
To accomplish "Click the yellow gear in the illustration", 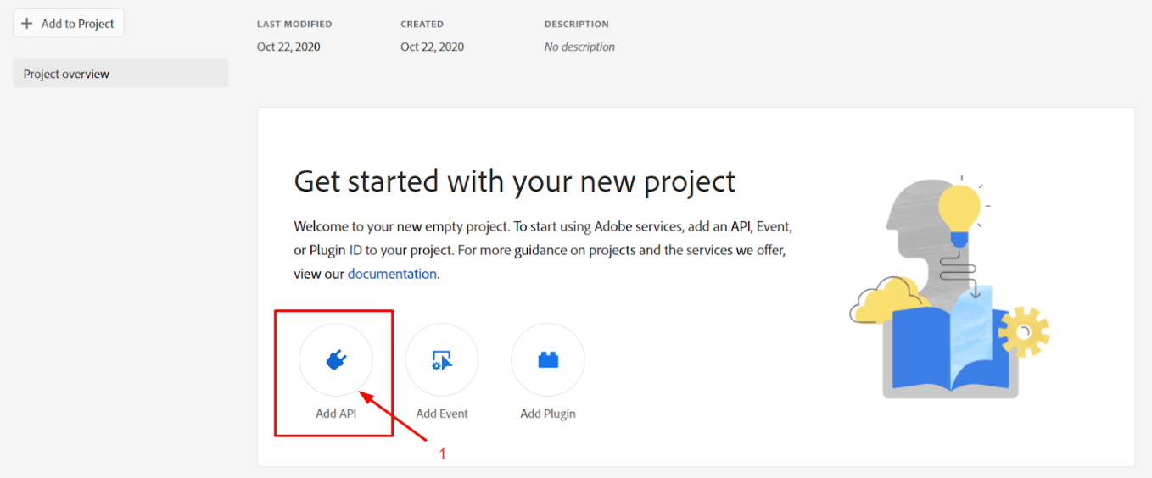I will pos(1023,331).
